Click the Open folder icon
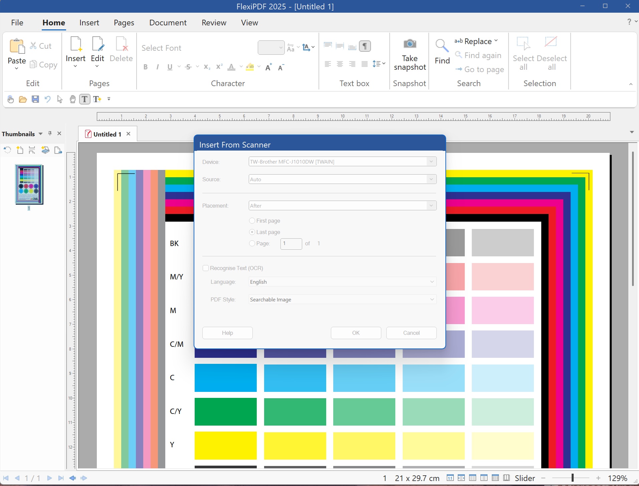 (23, 99)
